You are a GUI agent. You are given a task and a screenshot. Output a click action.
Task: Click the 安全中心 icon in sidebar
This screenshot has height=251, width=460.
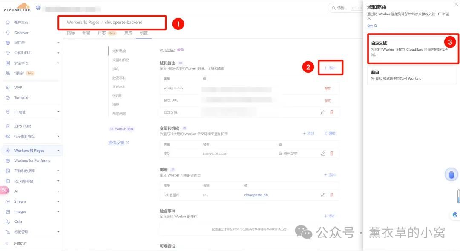(8, 63)
